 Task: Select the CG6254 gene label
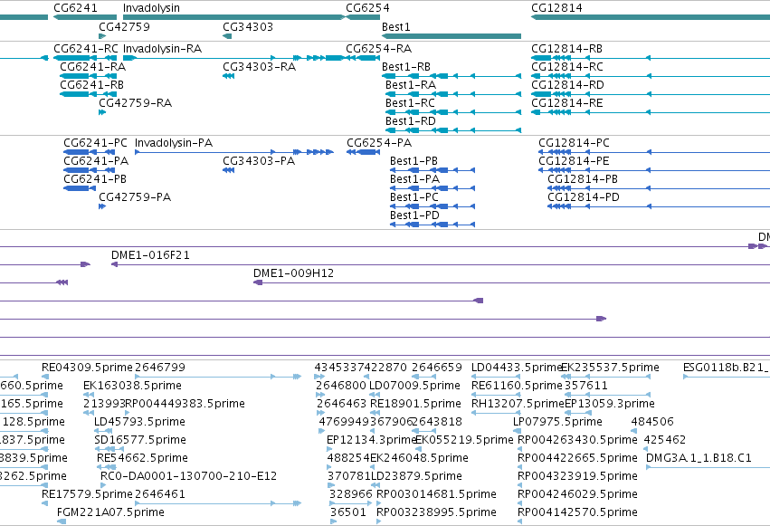(x=367, y=8)
